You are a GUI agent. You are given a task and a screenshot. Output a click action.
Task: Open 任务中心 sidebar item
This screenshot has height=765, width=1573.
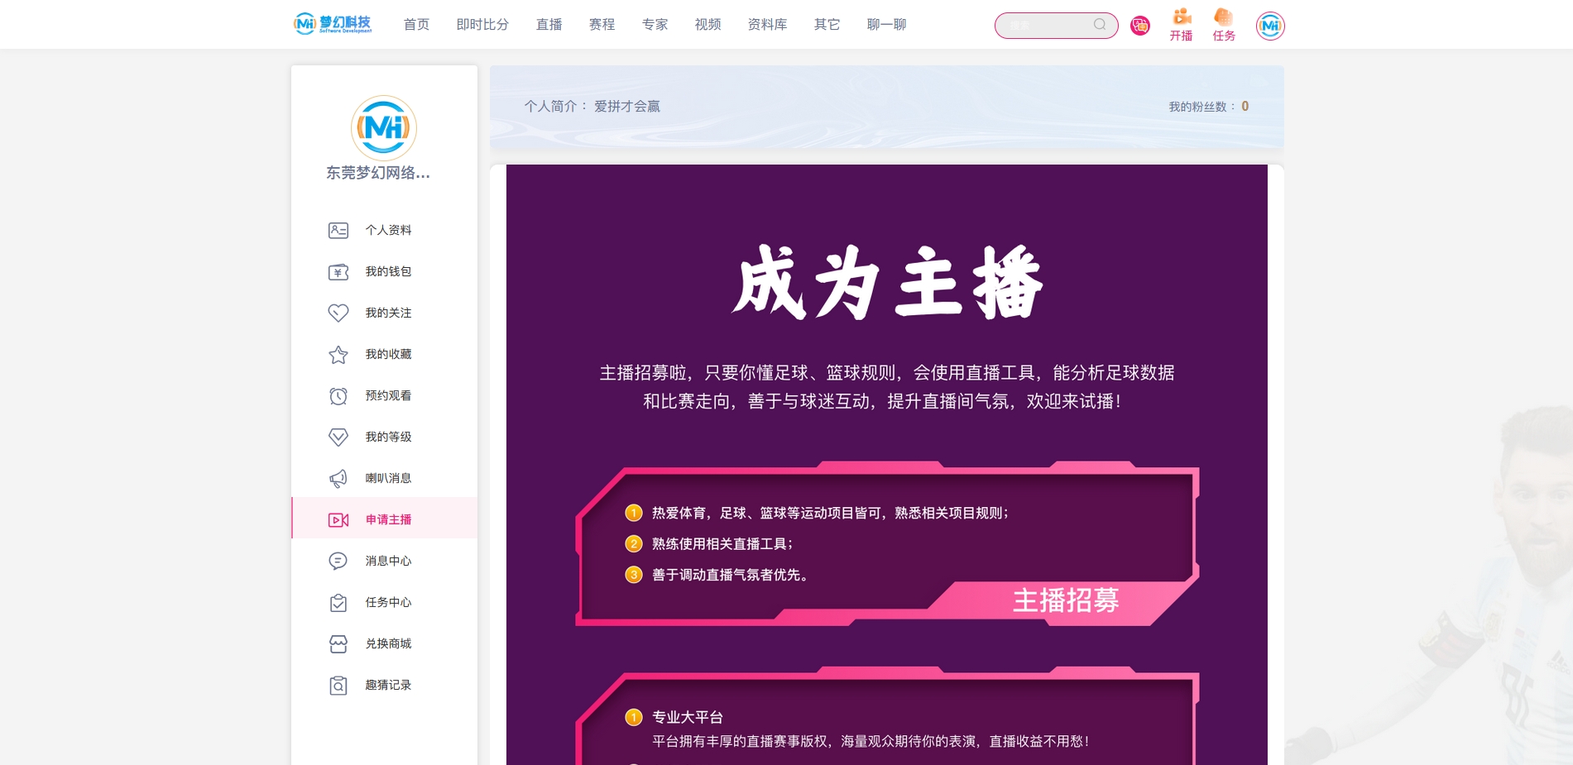[384, 602]
